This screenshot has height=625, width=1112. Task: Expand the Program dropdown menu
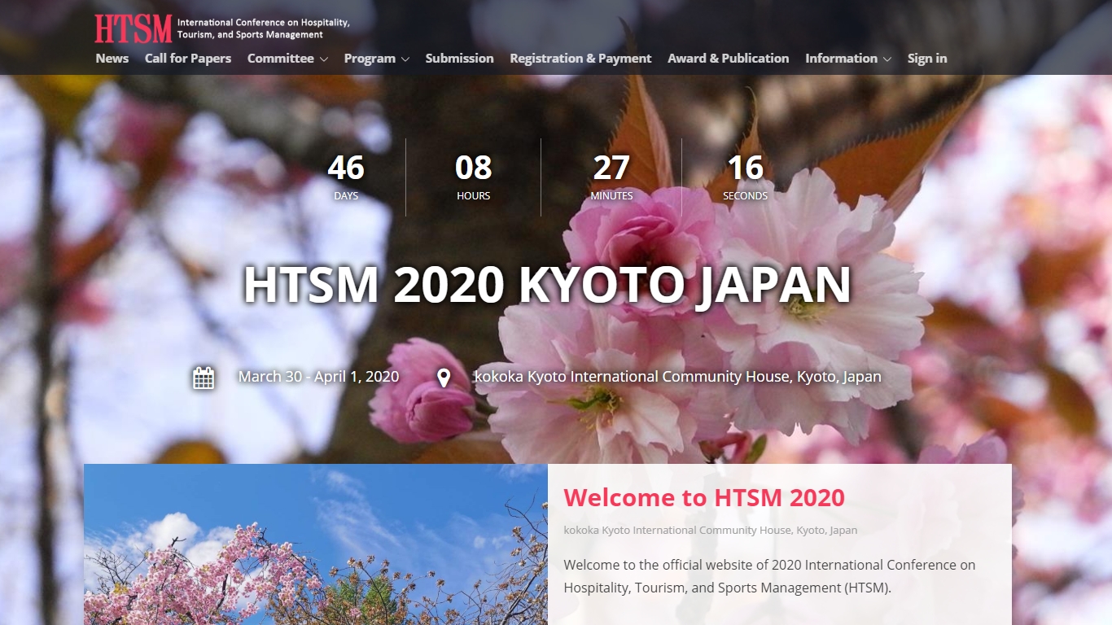point(376,59)
